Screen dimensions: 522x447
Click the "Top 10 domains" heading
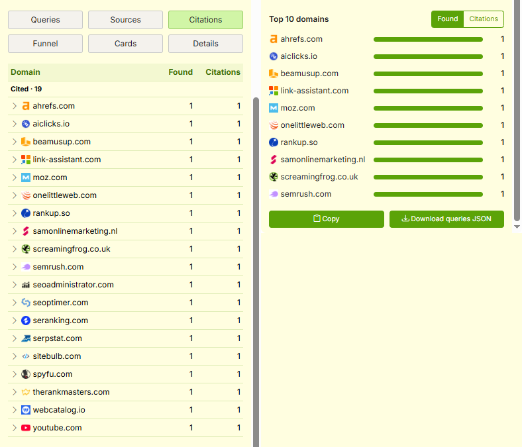pos(299,19)
